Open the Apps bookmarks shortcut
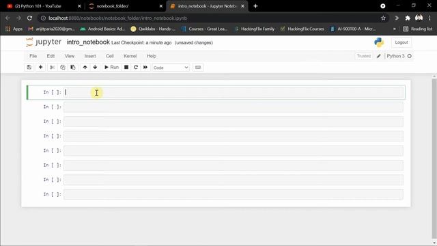The height and width of the screenshot is (246, 437). click(x=14, y=29)
